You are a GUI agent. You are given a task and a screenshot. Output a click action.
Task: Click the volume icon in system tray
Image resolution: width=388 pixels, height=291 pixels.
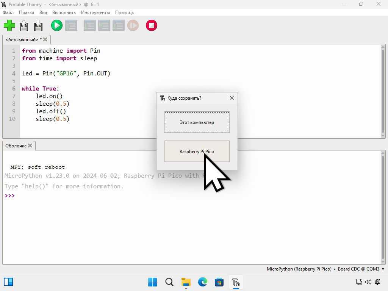368,282
